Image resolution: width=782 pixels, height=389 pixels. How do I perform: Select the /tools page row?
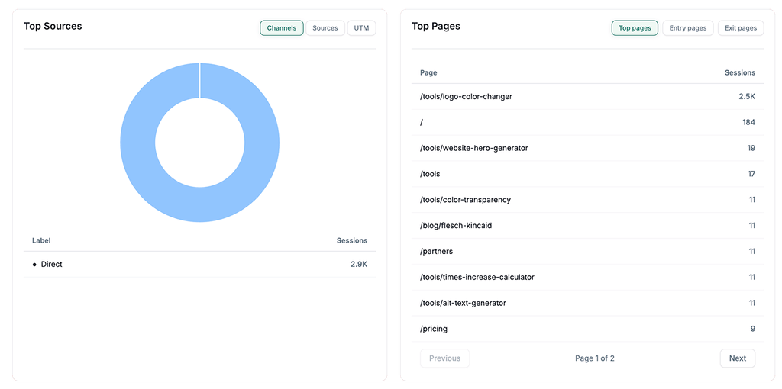pyautogui.click(x=587, y=175)
